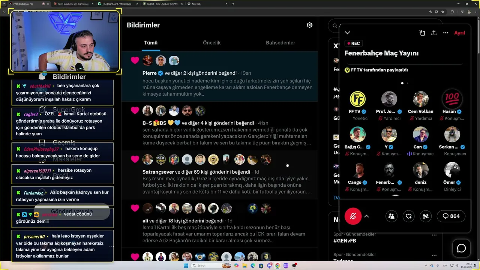
Task: Go back with the browser back arrow
Action: click(4, 12)
